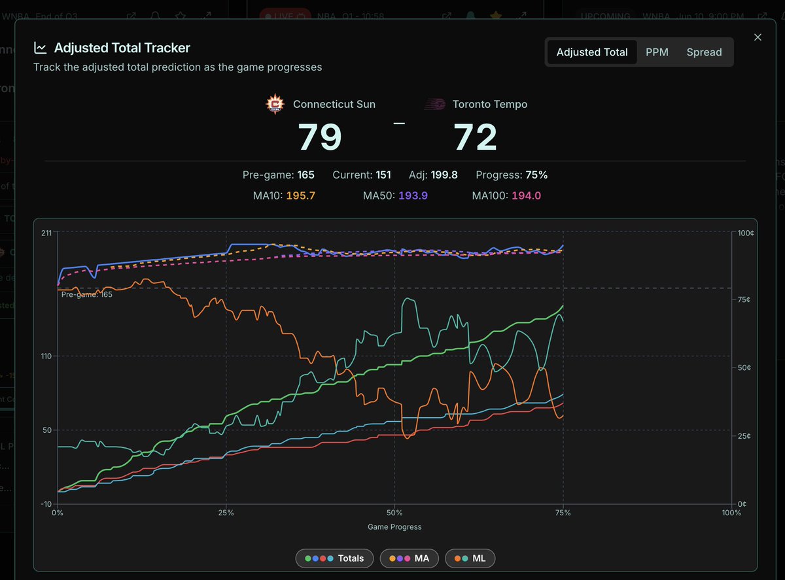
Task: Click the -10 left-axis label
Action: pos(46,503)
